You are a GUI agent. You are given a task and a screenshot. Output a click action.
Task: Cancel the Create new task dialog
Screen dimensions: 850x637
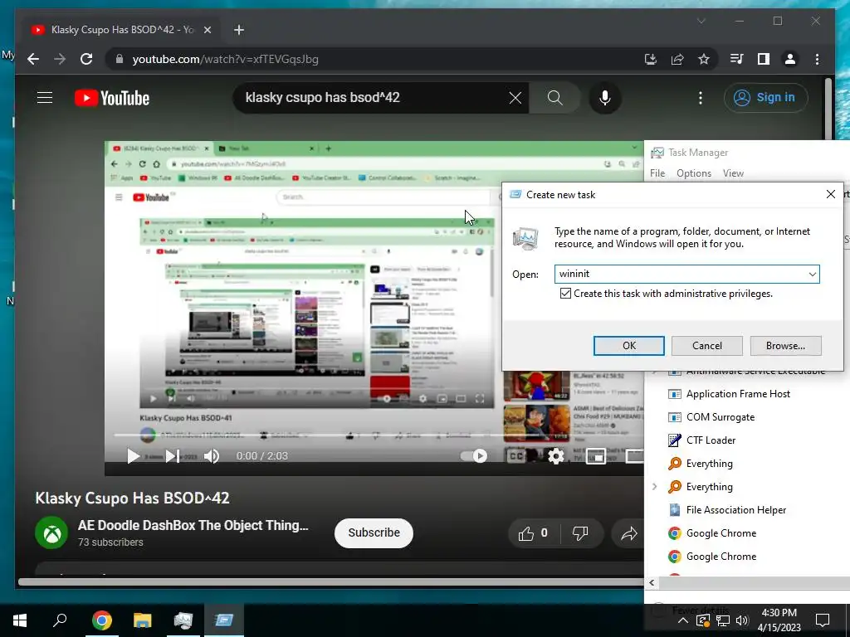[707, 346]
